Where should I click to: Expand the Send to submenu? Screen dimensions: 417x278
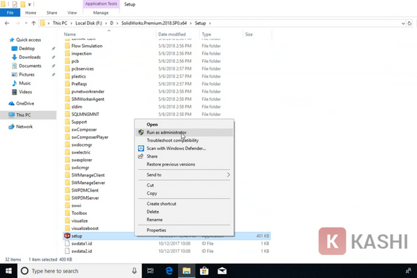pyautogui.click(x=184, y=174)
